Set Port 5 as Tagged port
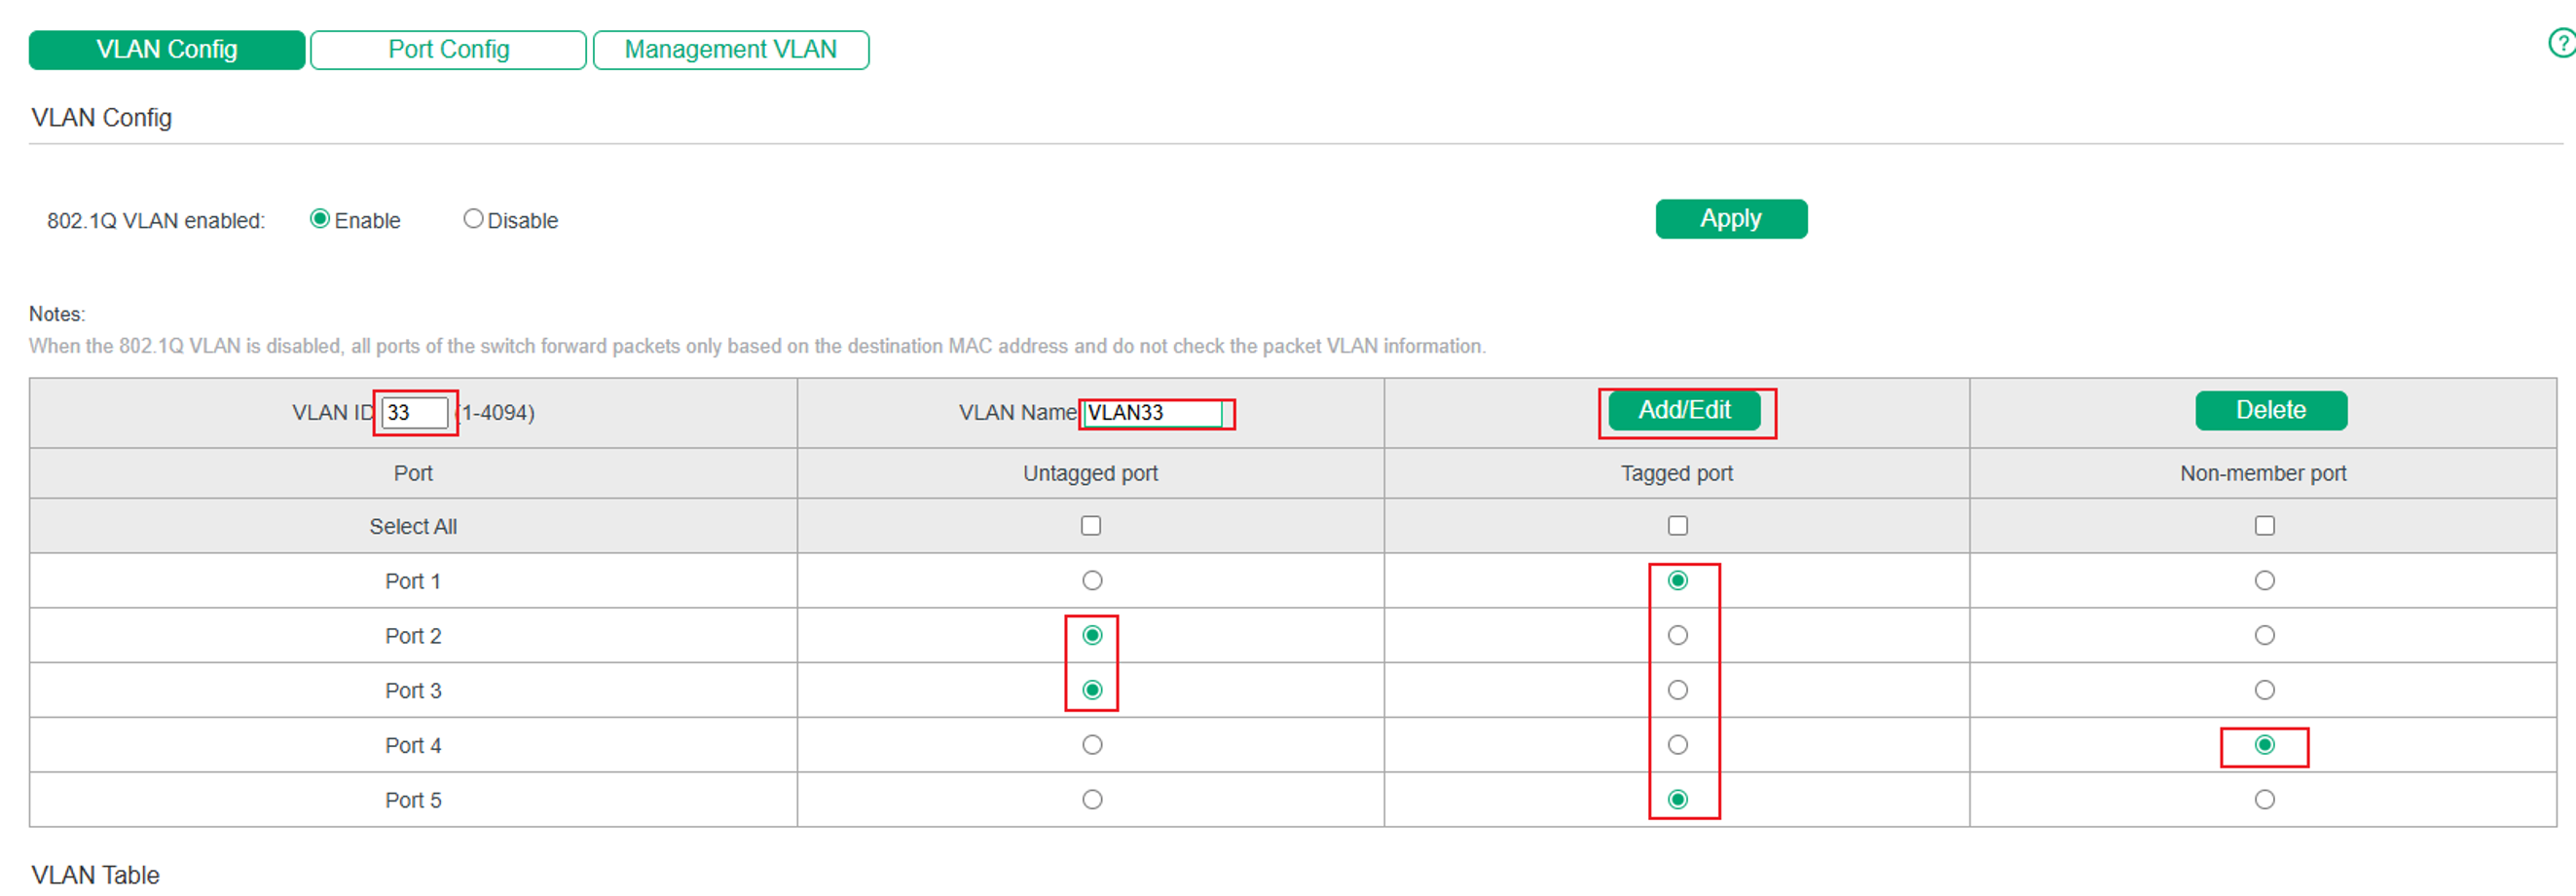The image size is (2576, 896). (x=1678, y=800)
